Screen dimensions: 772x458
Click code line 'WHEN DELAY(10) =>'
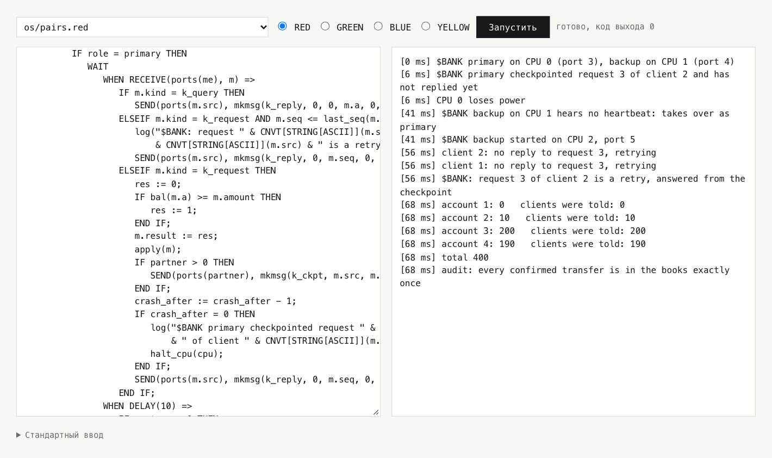tap(147, 406)
